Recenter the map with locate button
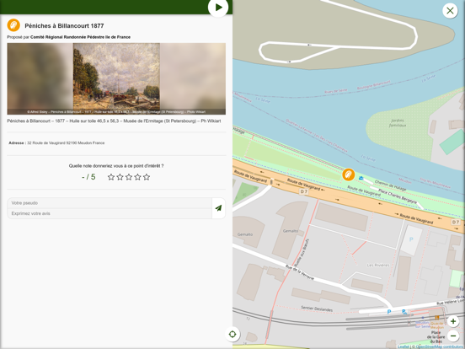Viewport: 465px width, 349px height. 232,334
